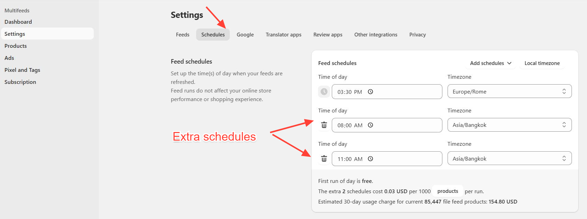Screen dimensions: 587x219
Task: Click the products unit button
Action: (448, 191)
